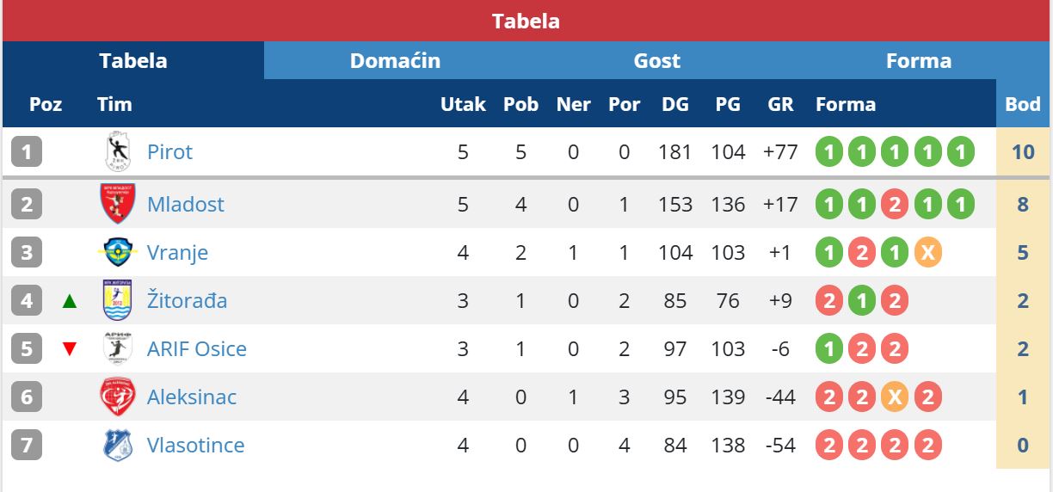
Task: Click the Žitorađa club logo
Action: coord(118,300)
